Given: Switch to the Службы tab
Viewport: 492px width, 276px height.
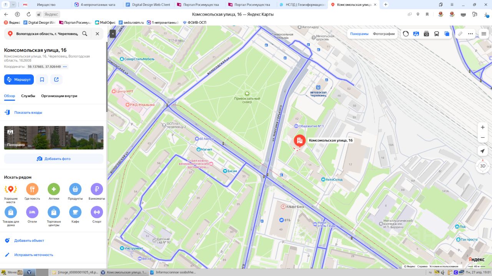Looking at the screenshot, I should (28, 96).
